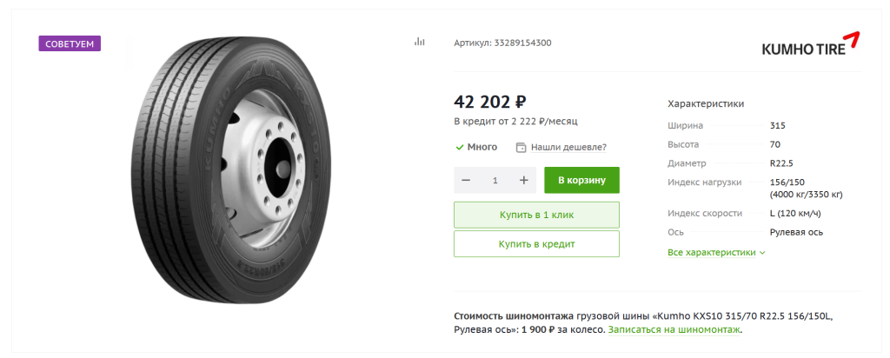This screenshot has width=890, height=358.
Task: Click the plus quantity button
Action: (x=524, y=180)
